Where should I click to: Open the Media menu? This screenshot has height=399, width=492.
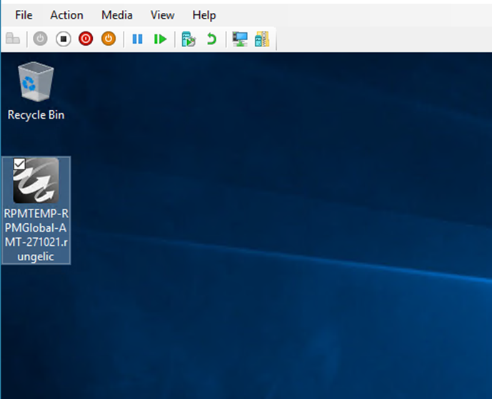116,15
